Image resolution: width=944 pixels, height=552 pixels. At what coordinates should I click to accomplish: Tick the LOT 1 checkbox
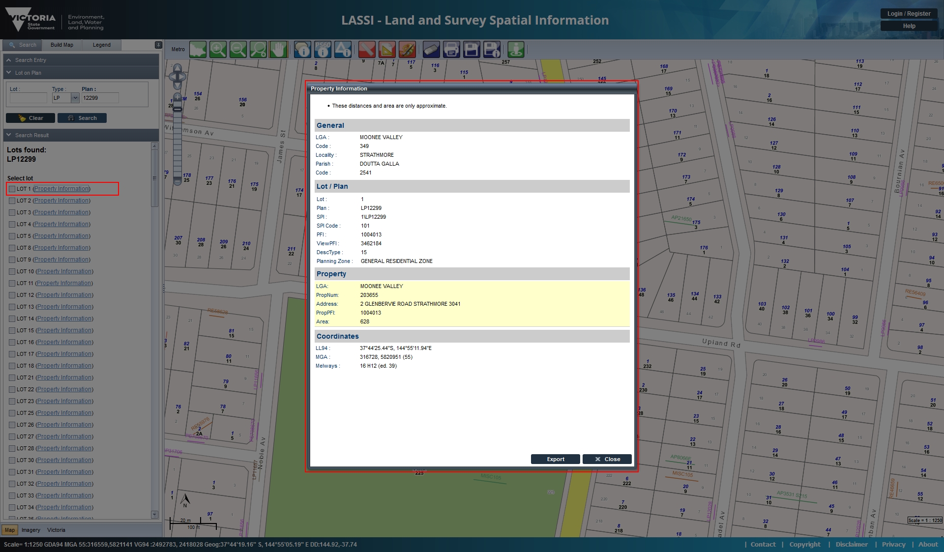(12, 189)
